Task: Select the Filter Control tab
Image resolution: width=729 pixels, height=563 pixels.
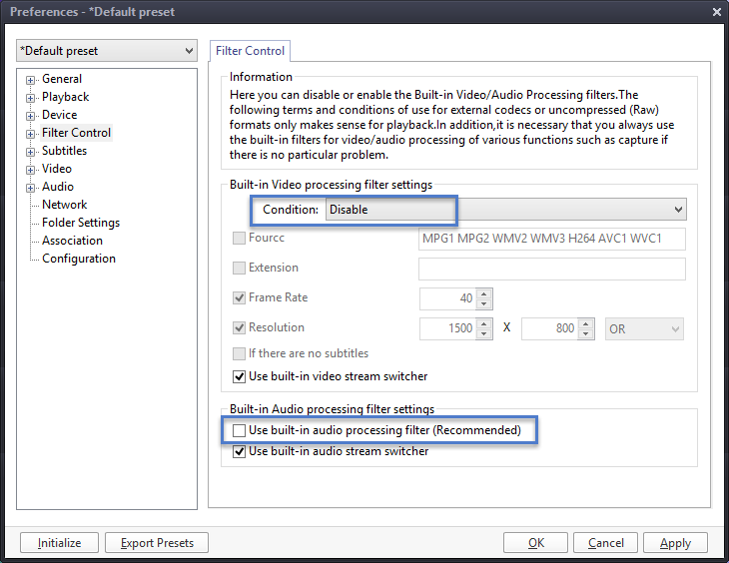Action: [x=250, y=51]
